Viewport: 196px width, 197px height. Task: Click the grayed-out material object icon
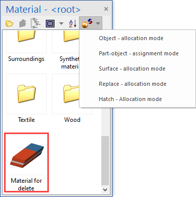click(x=22, y=23)
